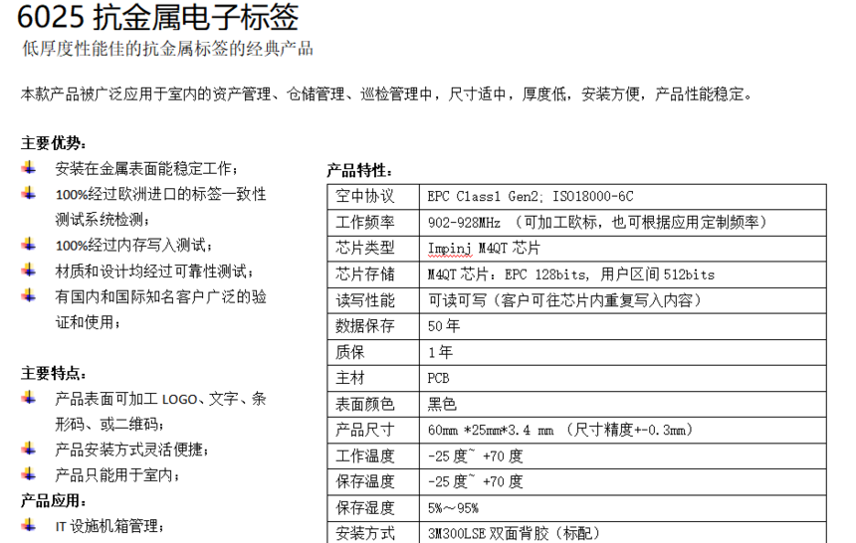This screenshot has width=856, height=543.
Task: Click the text 形码、或二维码
Action: (x=109, y=424)
